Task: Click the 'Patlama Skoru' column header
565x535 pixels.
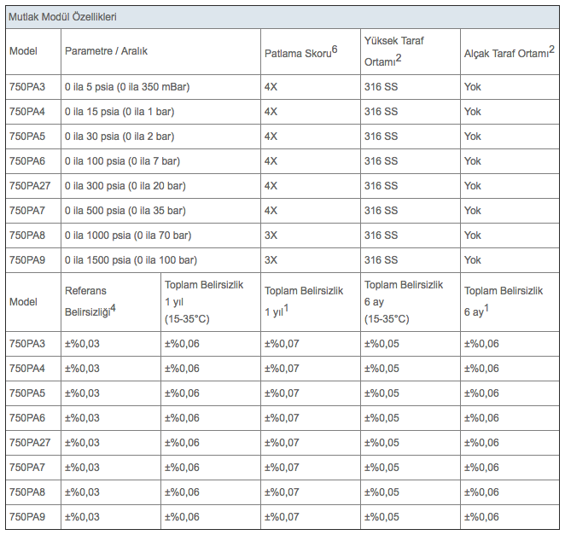Action: click(x=301, y=51)
